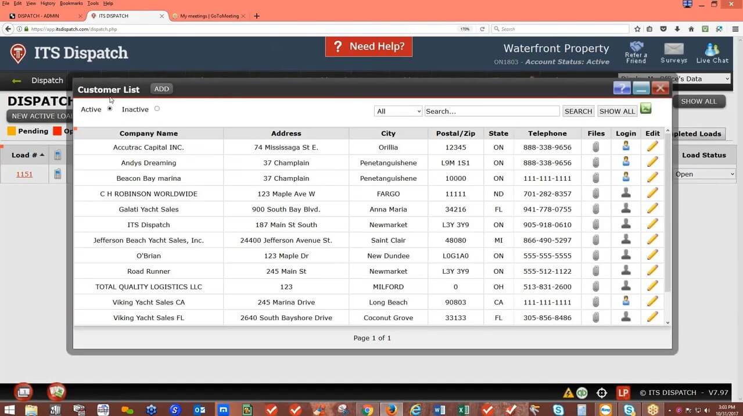Edit C H ROBINSON WORLDWIDE customer
This screenshot has height=416, width=743.
(x=652, y=193)
